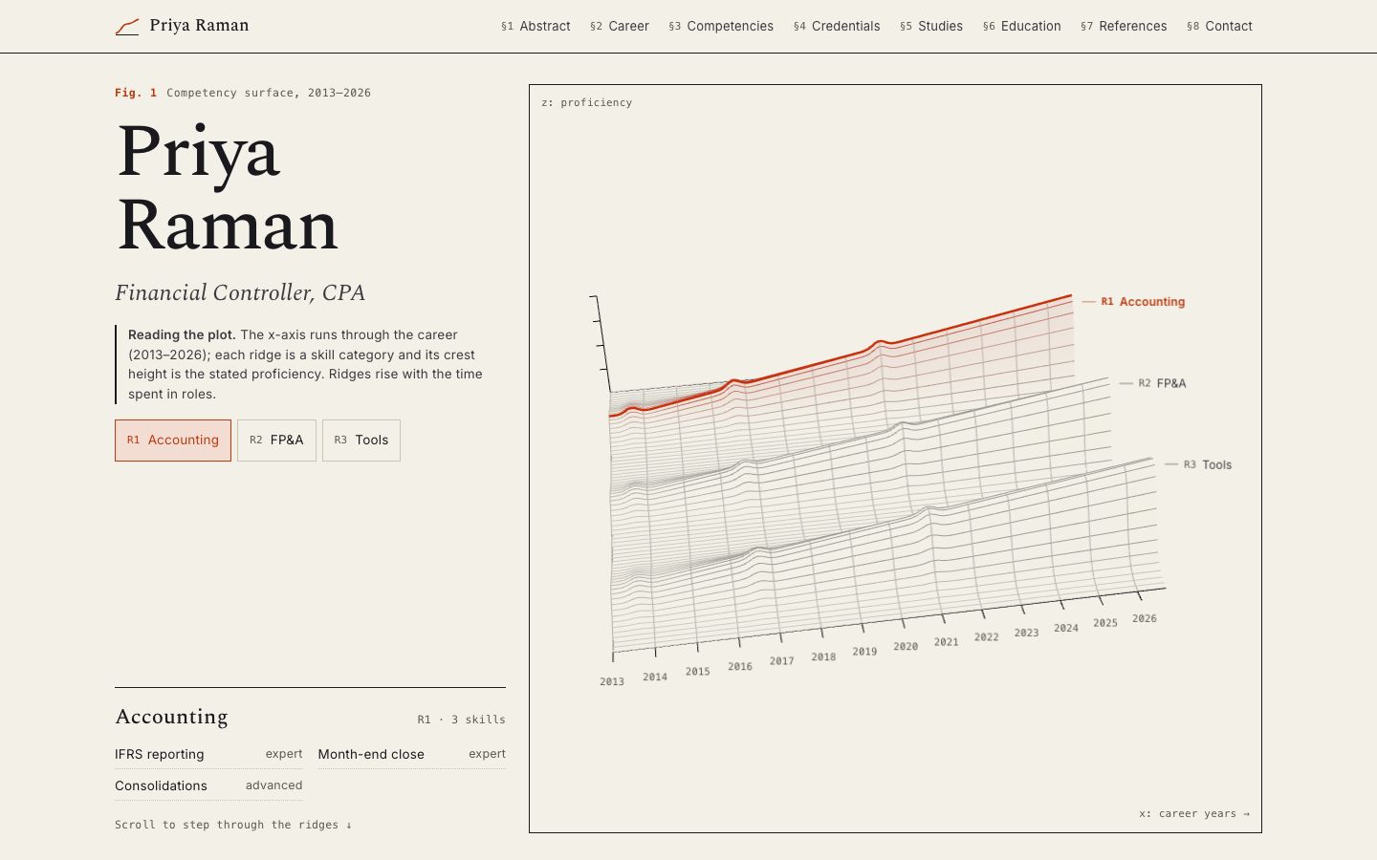Click the 'Reading the plot.' bold text
1377x860 pixels.
[182, 334]
